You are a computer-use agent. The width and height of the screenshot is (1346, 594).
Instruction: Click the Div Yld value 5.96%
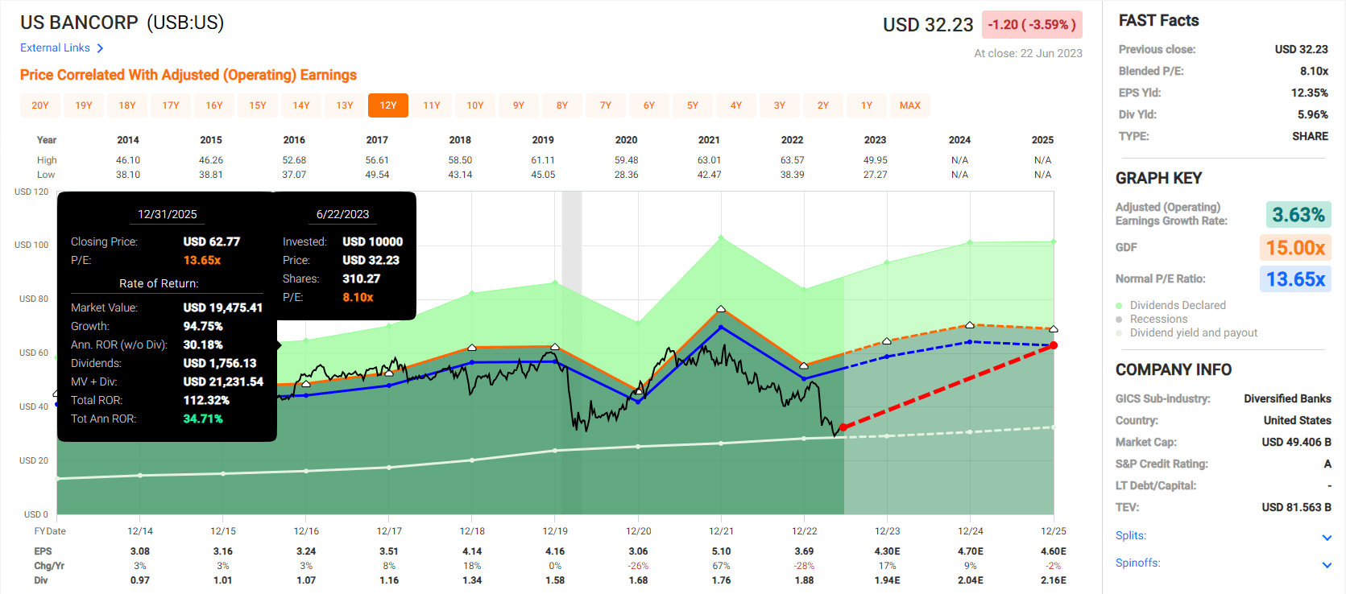(x=1312, y=114)
